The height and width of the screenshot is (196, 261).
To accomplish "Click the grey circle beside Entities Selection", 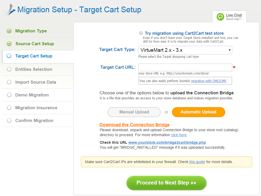I will coord(9,69).
